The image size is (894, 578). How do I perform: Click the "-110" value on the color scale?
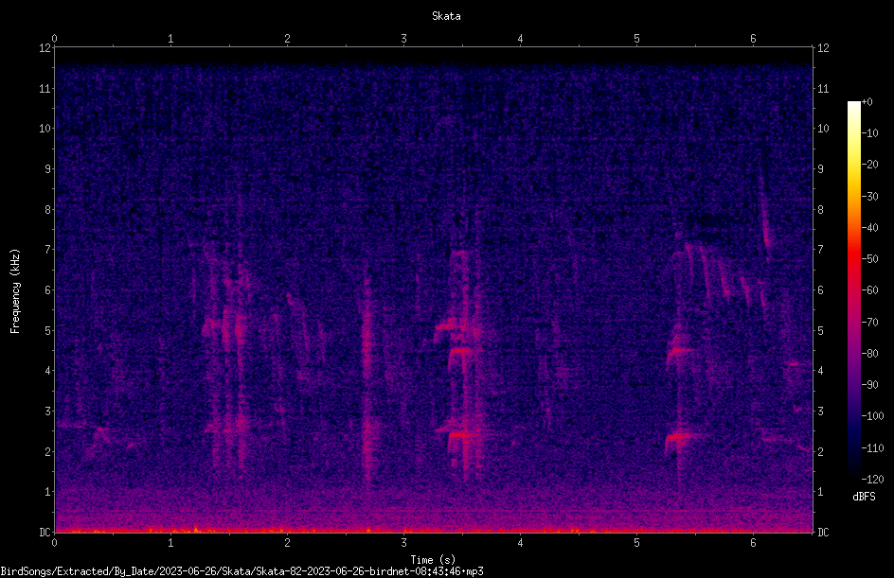(872, 448)
